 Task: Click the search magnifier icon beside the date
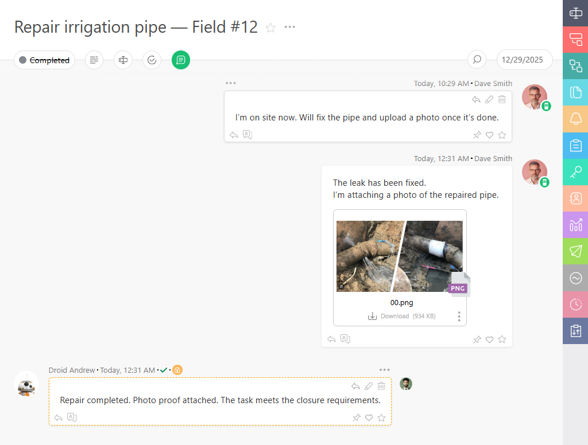coord(476,59)
